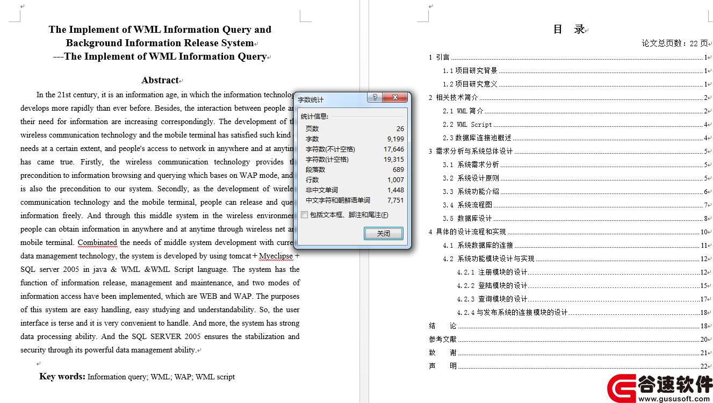
Task: Open contents entry 1.1 项目研究背景
Action: click(575, 70)
